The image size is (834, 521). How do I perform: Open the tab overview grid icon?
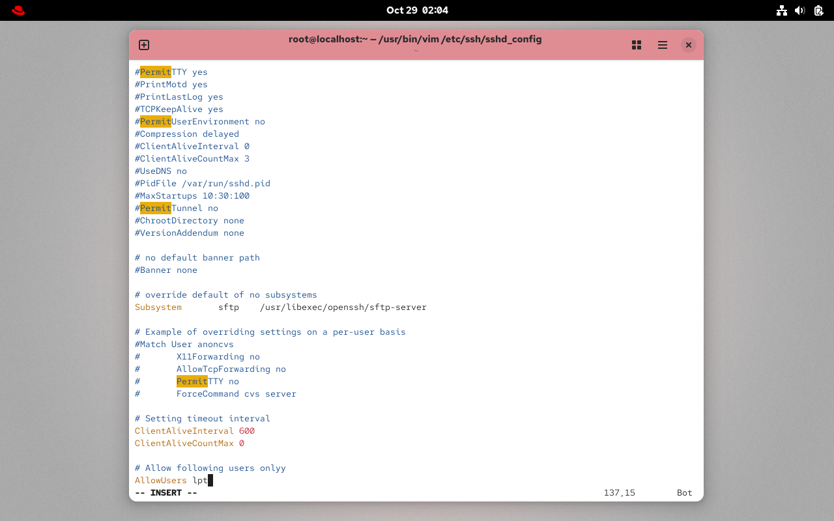pyautogui.click(x=636, y=45)
